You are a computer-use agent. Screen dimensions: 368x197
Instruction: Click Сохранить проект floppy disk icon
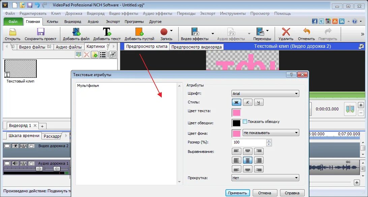(x=40, y=32)
